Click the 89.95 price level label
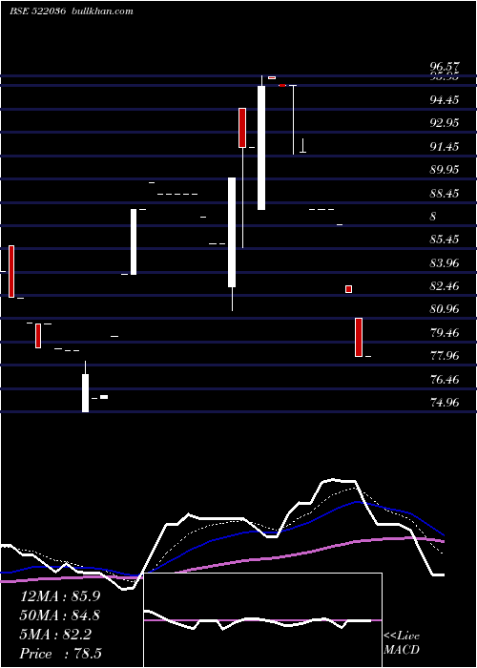477x668 pixels. 445,170
